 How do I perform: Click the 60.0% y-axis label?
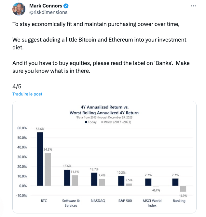(x=22, y=128)
